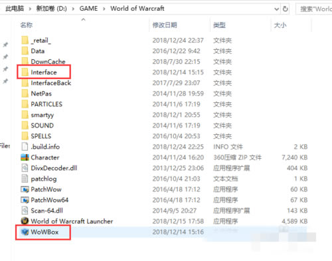Click the InterfaceBack folder icon
Viewport: 332px width, 261px height.
[25, 83]
